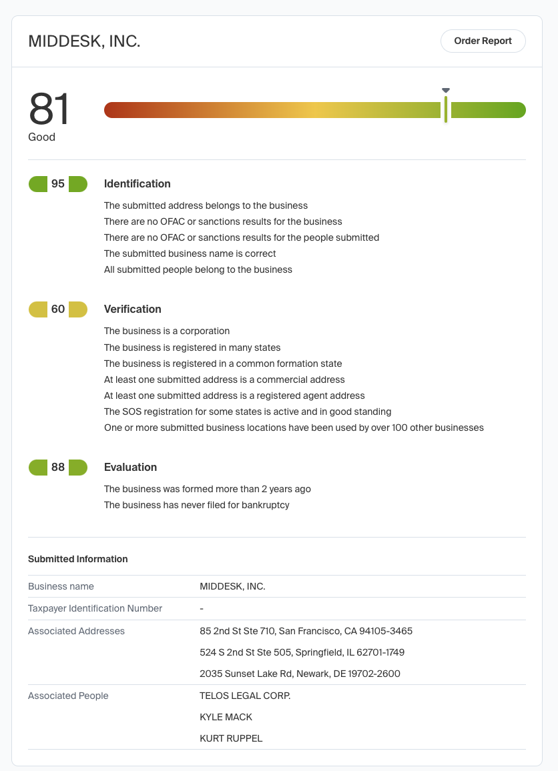Click associated person KYLE MACK
558x771 pixels.
(226, 717)
